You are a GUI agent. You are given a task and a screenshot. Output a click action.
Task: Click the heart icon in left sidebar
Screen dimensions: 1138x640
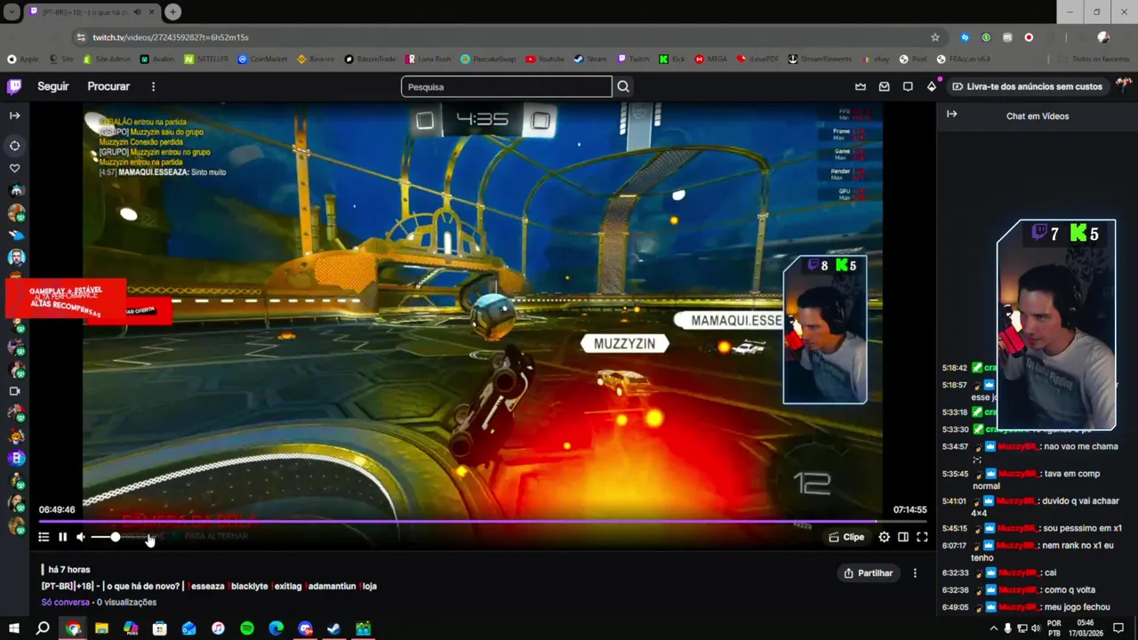point(14,168)
